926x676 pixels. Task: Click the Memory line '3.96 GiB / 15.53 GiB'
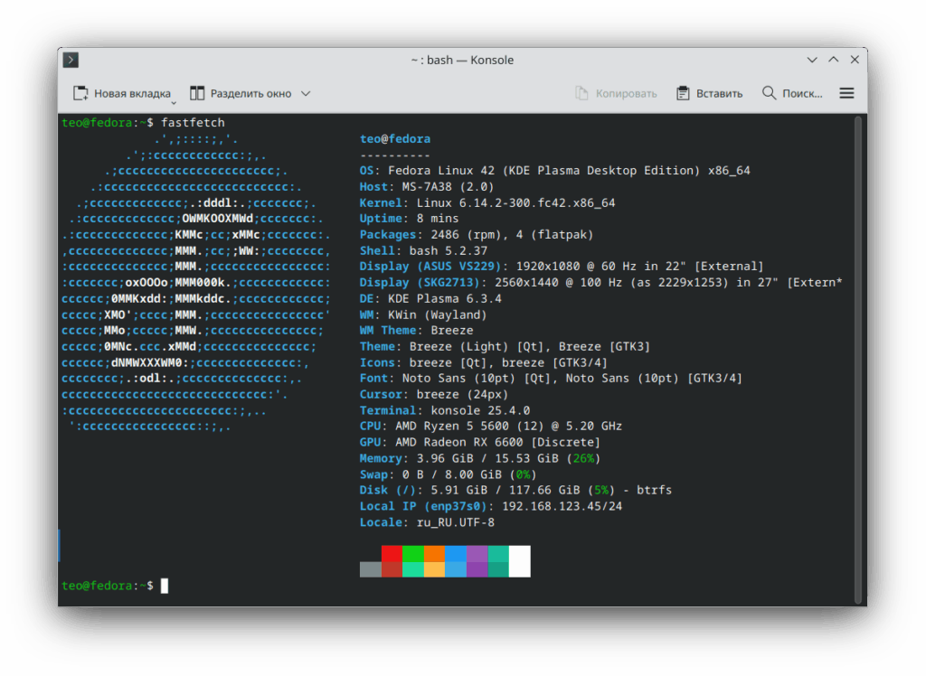pos(480,458)
